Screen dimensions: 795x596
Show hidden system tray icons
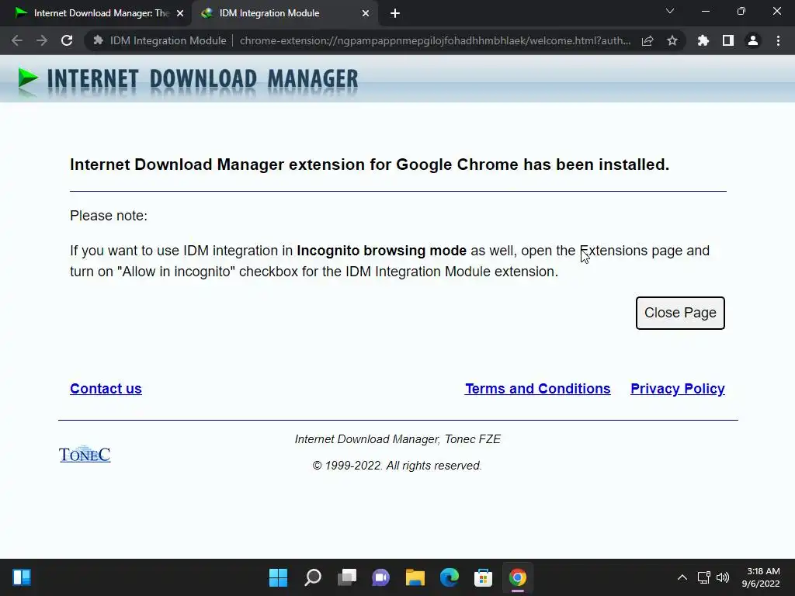coord(682,577)
